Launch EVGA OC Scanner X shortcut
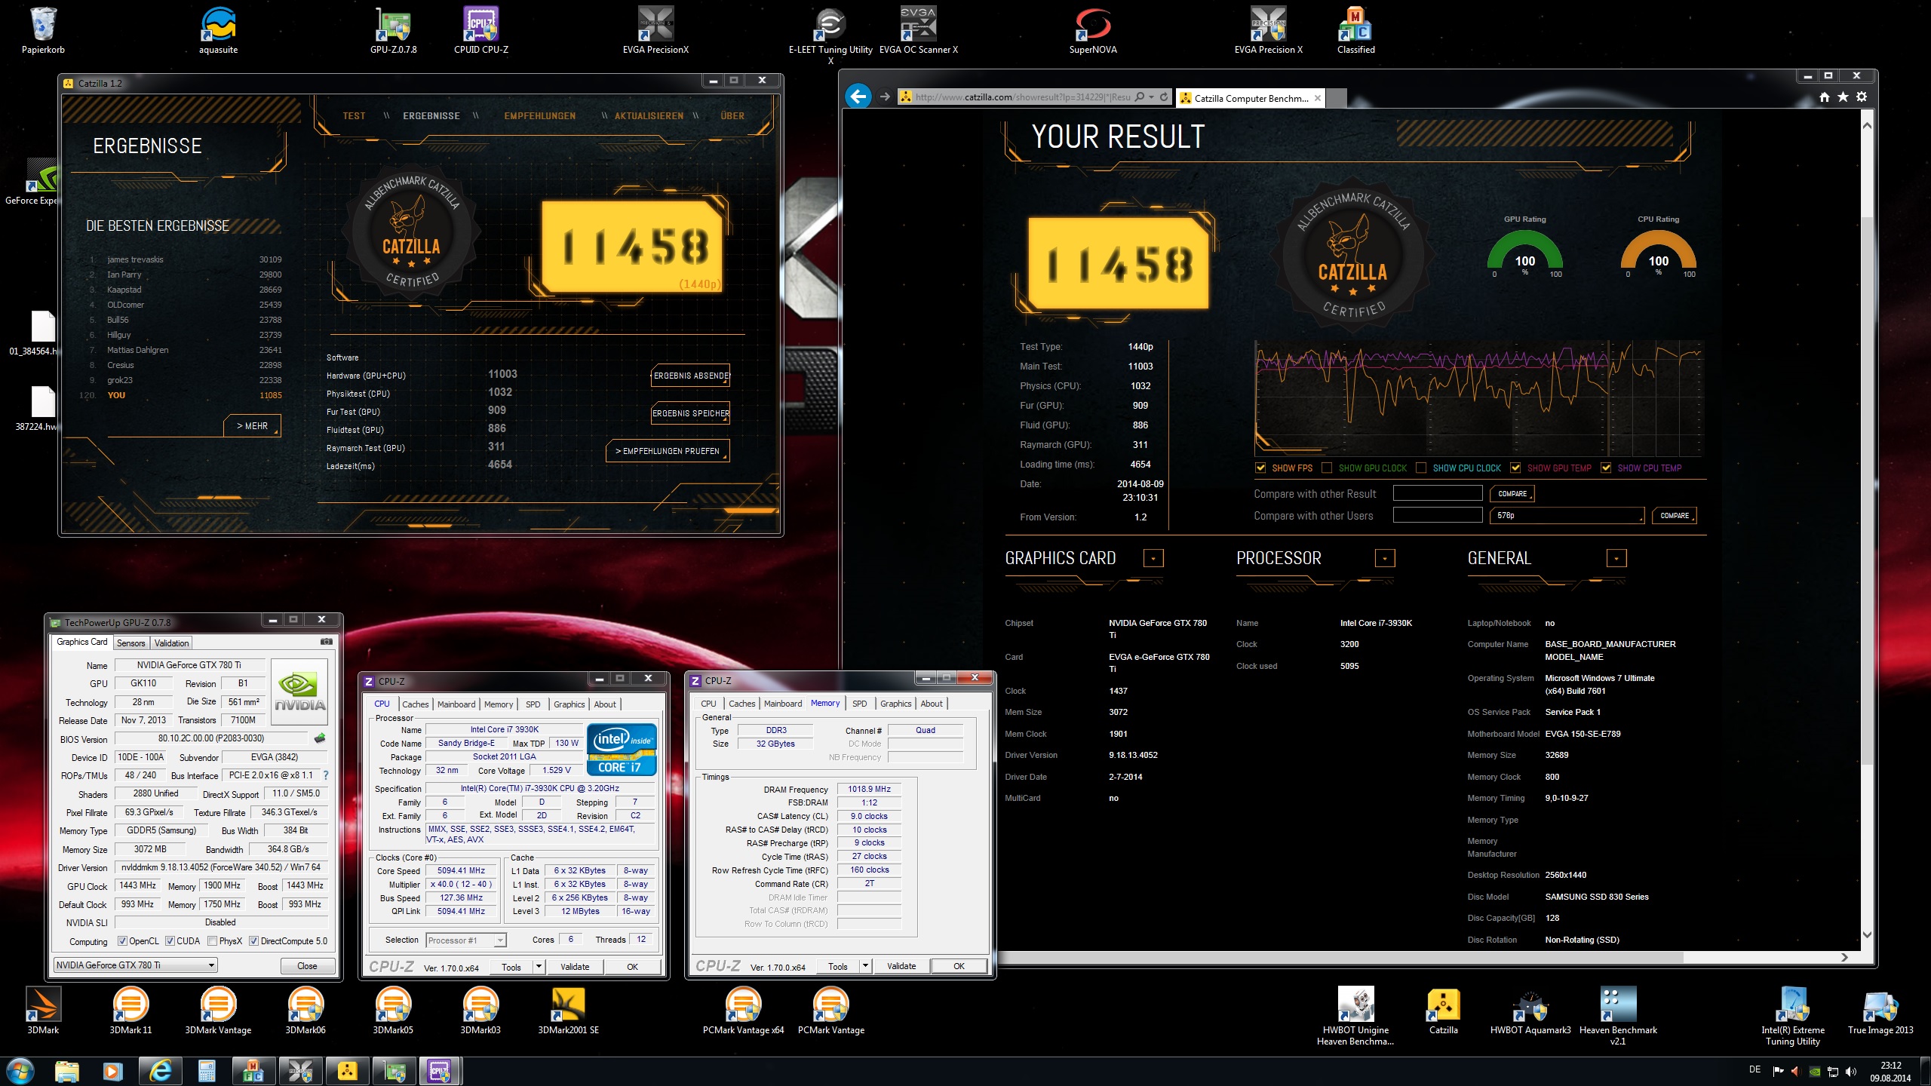This screenshot has height=1086, width=1931. coord(919,30)
